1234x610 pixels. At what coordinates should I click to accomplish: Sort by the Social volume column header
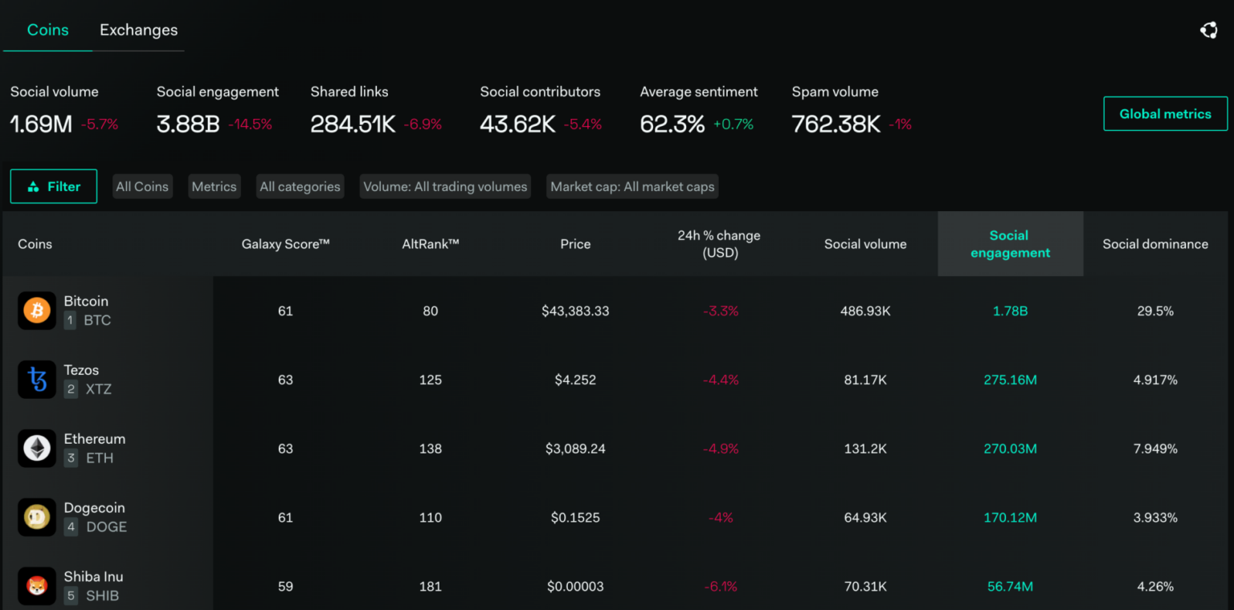[x=865, y=244]
